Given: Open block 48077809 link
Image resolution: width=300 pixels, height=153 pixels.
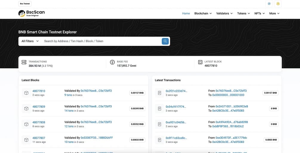Looking at the screenshot, I should coord(39,107).
